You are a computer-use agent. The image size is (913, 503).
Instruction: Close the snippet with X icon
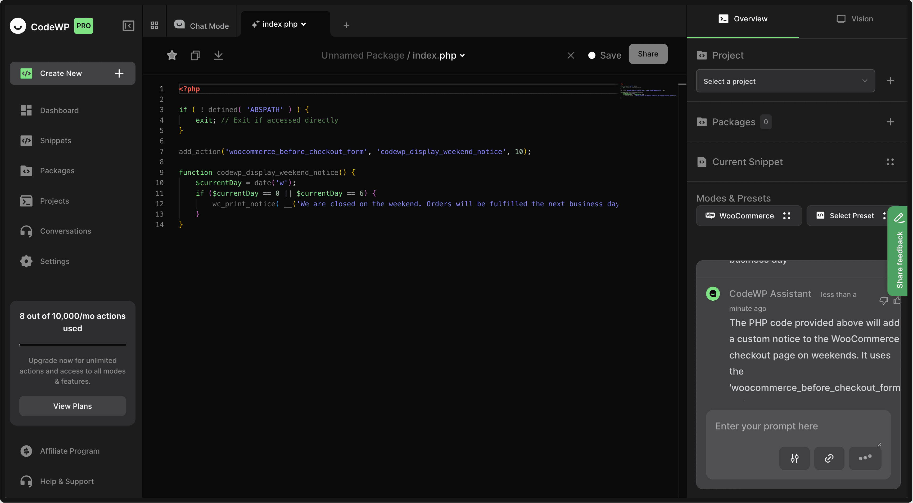(571, 55)
